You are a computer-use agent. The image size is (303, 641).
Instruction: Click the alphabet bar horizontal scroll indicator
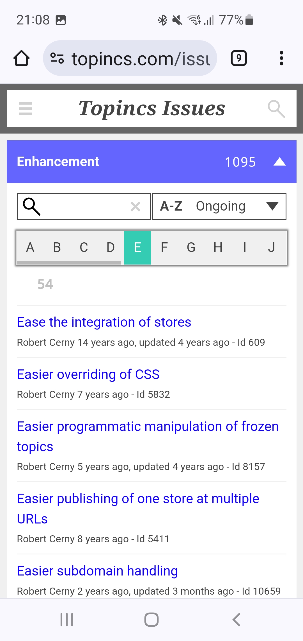pos(69,263)
